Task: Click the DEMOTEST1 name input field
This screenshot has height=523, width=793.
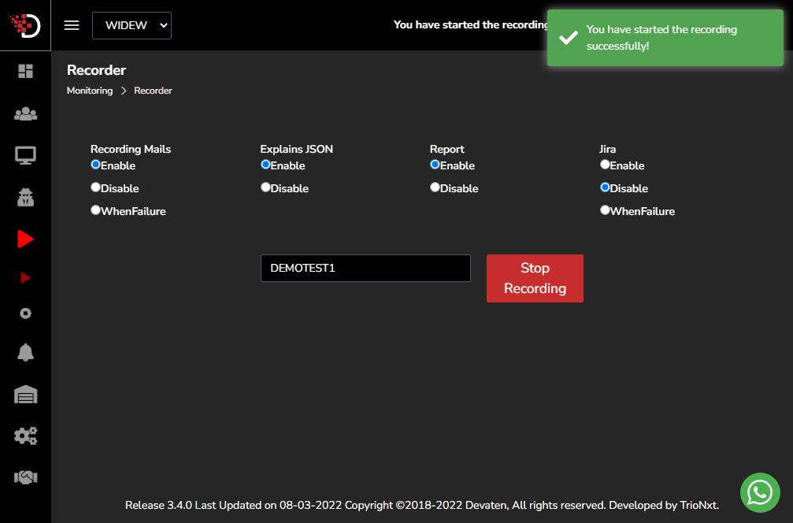Action: tap(365, 268)
